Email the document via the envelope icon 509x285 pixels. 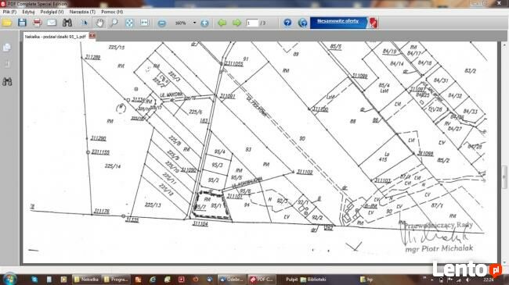coord(52,23)
